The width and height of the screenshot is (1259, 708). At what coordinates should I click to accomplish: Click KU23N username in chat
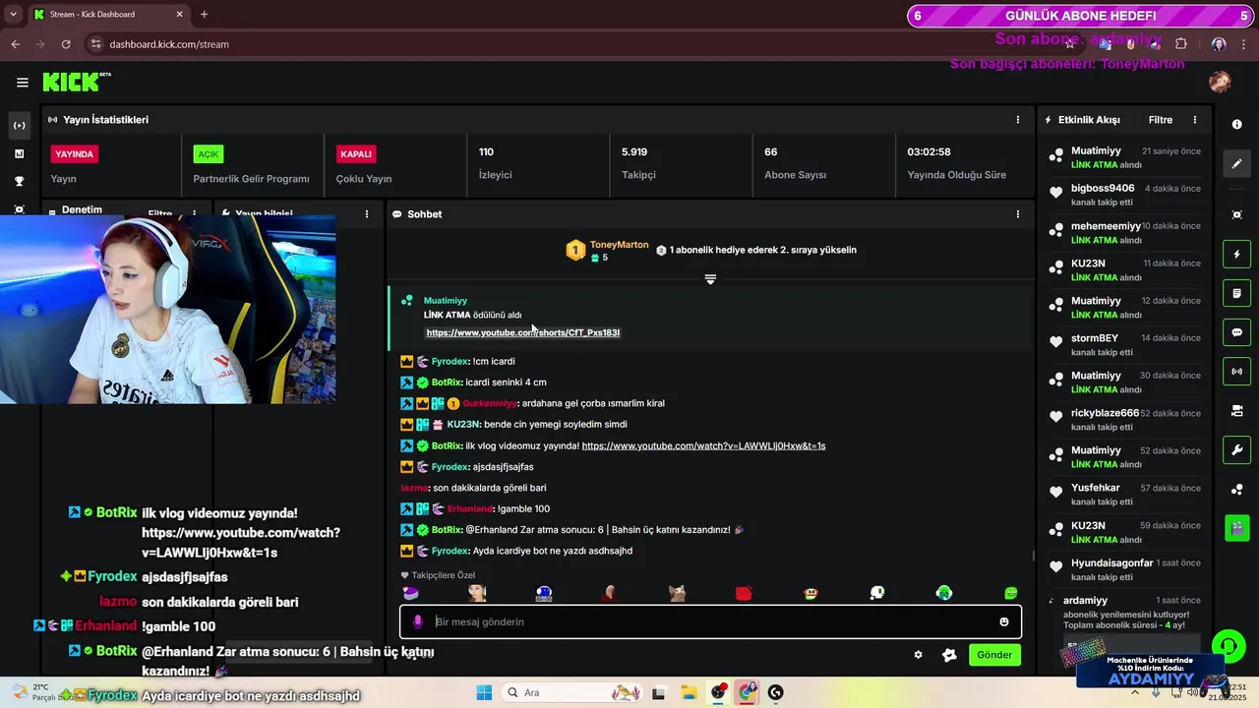463,425
